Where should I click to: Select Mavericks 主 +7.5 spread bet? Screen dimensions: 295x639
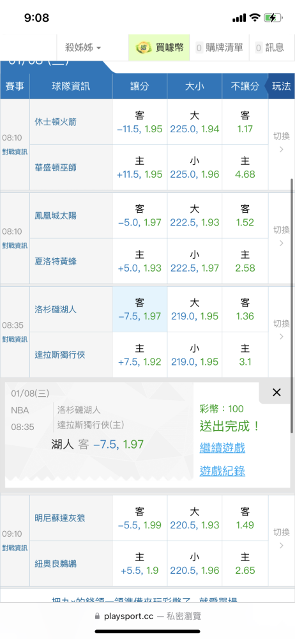pyautogui.click(x=140, y=355)
